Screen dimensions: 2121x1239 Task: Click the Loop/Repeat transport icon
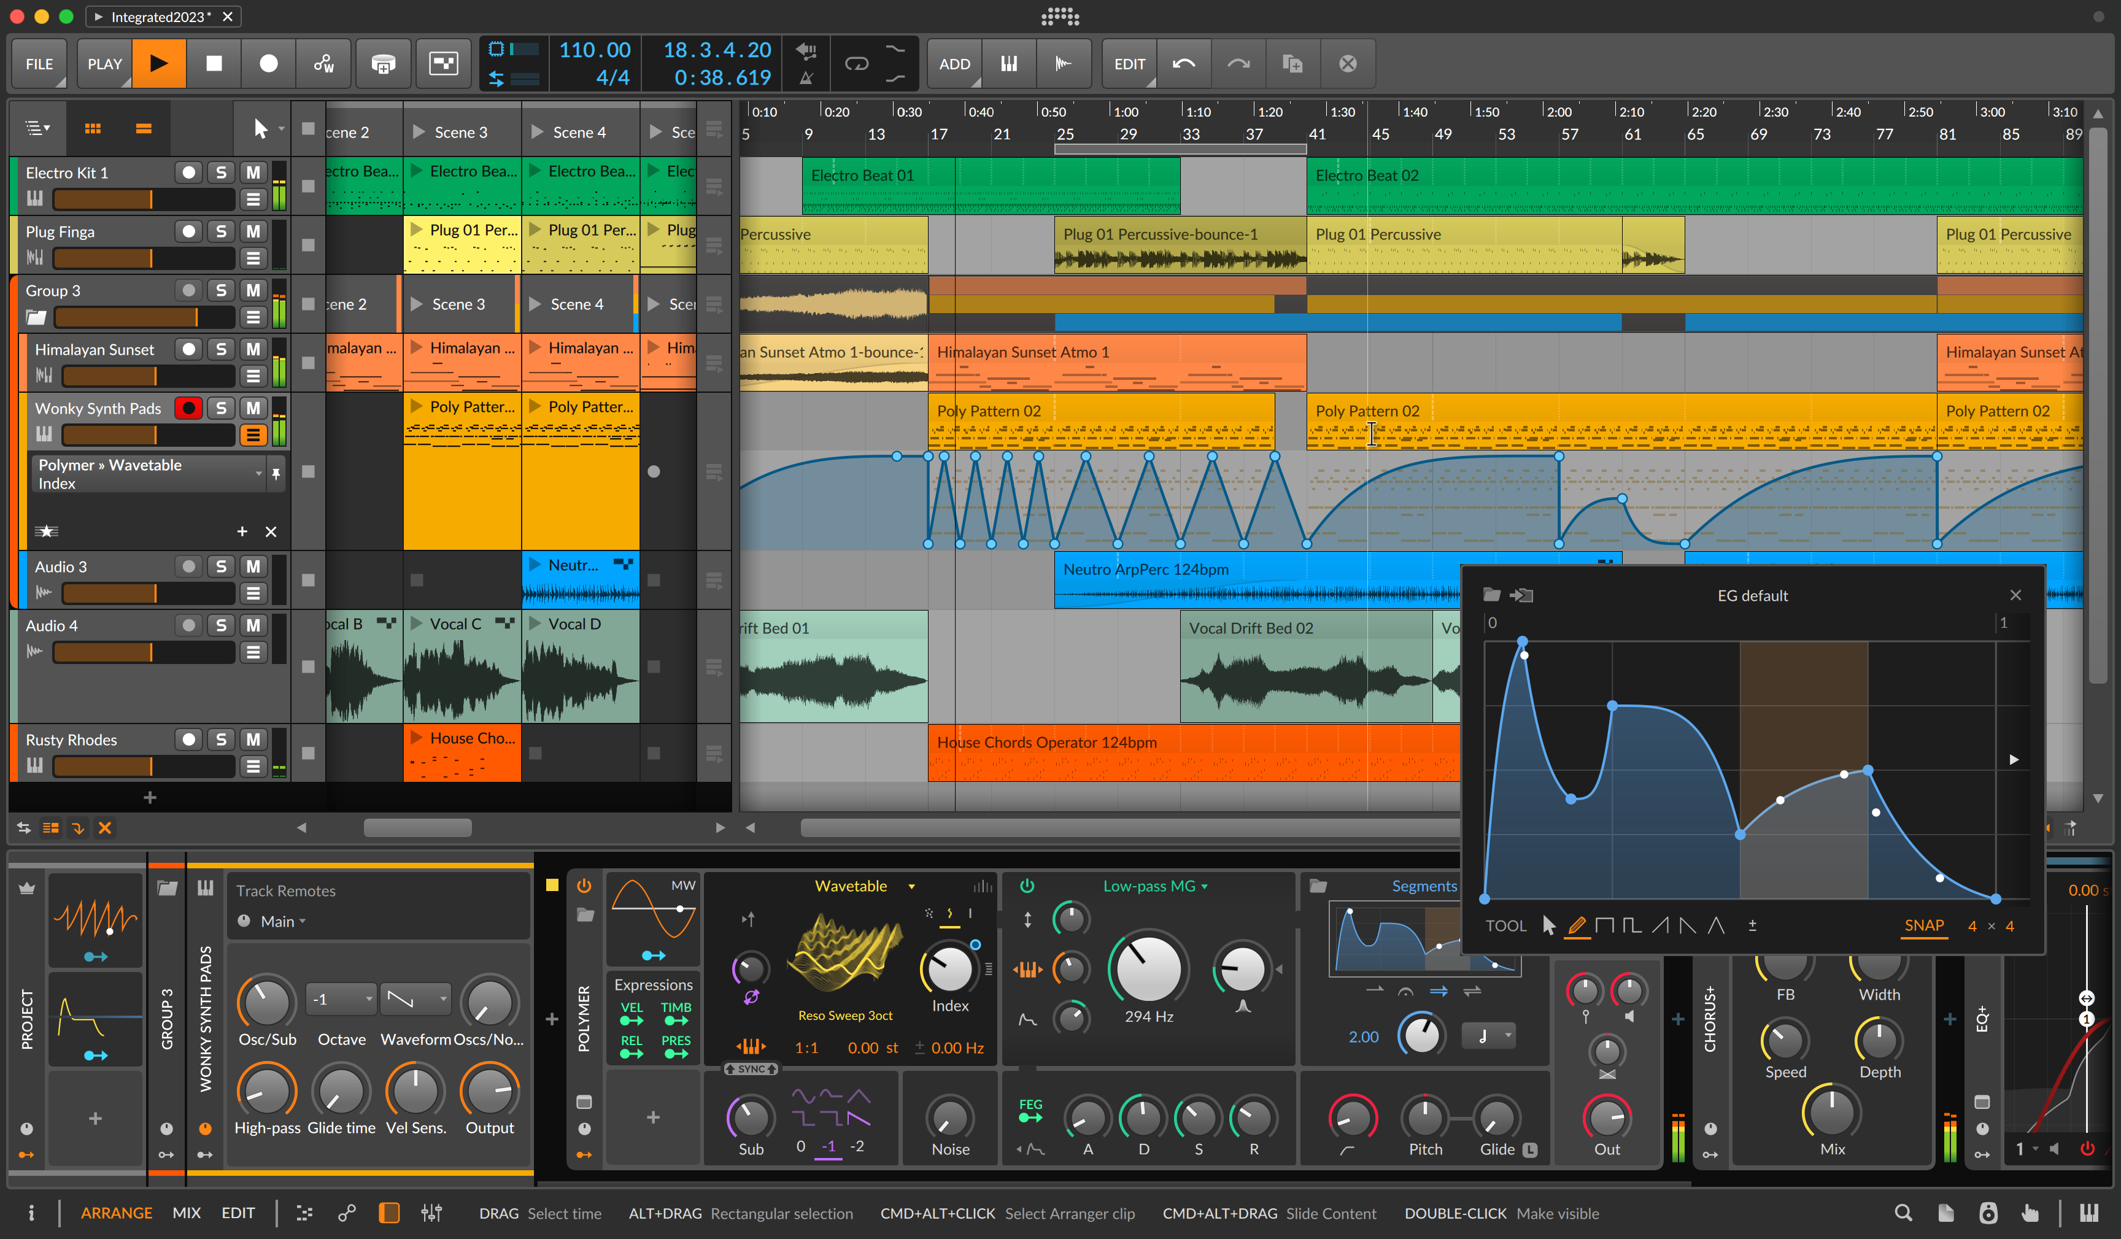click(856, 66)
